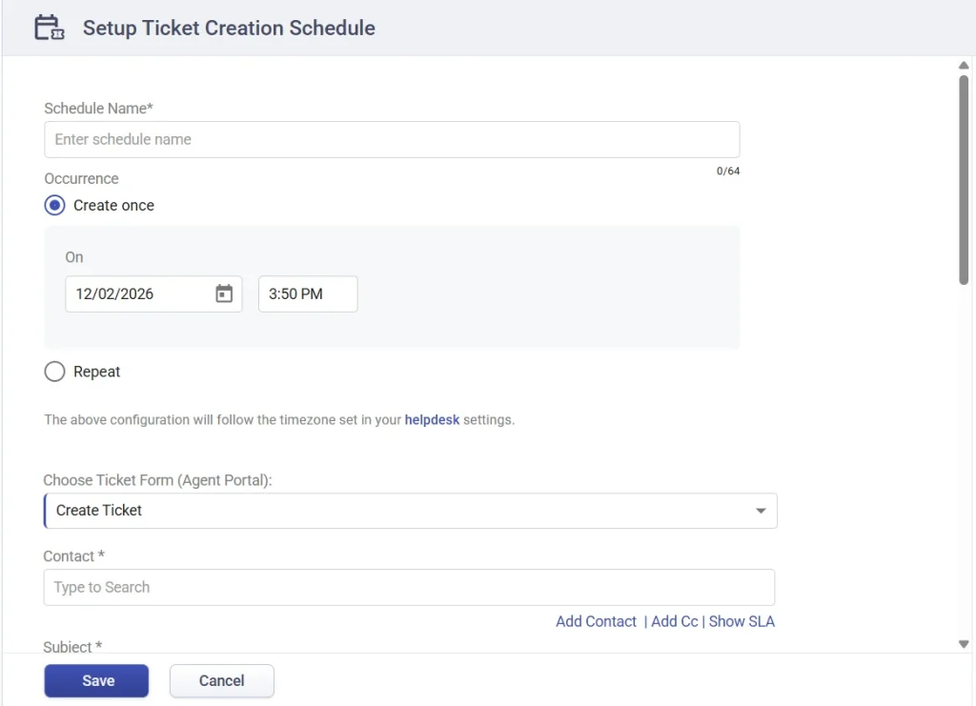
Task: Select the Create once radio button
Action: tap(54, 205)
